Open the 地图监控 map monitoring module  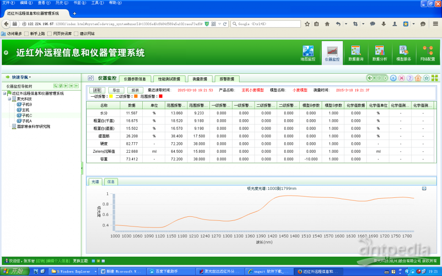[308, 53]
